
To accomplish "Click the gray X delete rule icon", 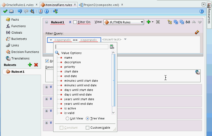I will pos(158,22).
